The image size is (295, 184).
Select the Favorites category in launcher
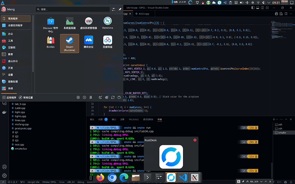coord(16,18)
